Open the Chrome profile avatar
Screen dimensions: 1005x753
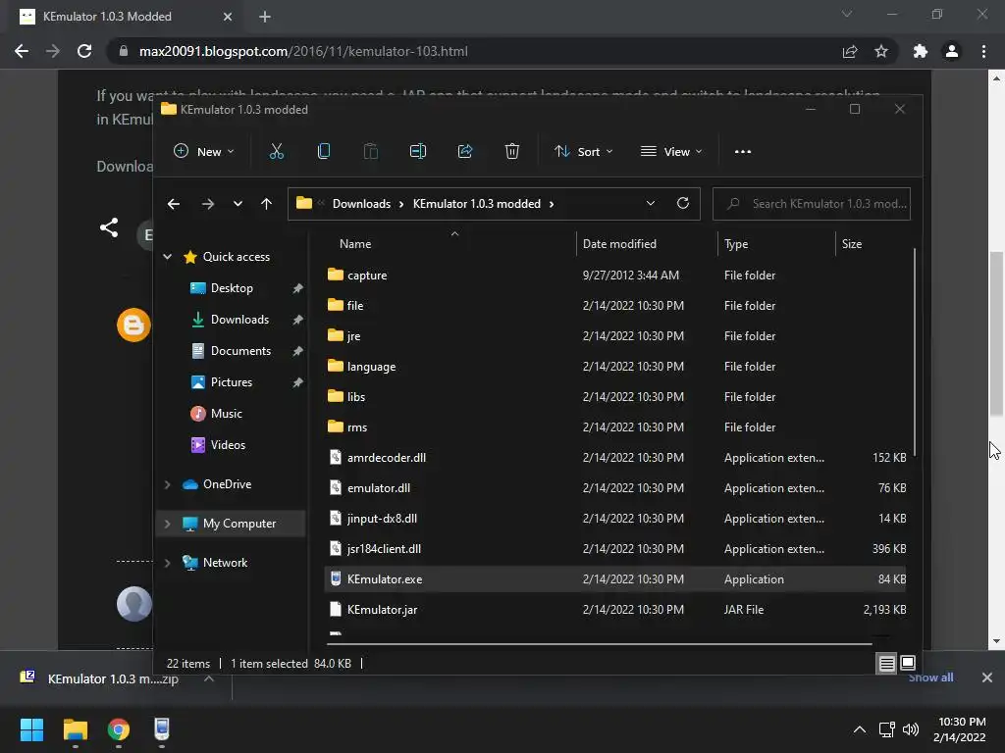[952, 51]
